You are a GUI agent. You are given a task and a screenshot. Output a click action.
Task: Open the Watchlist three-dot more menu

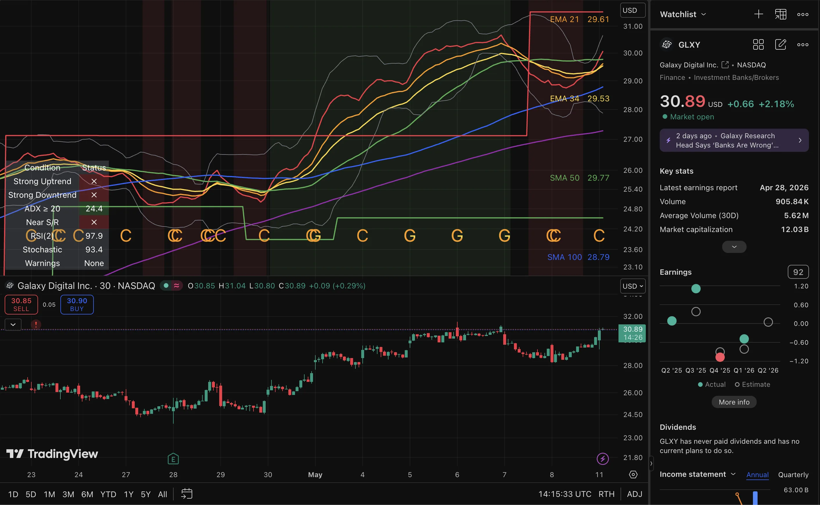coord(803,14)
